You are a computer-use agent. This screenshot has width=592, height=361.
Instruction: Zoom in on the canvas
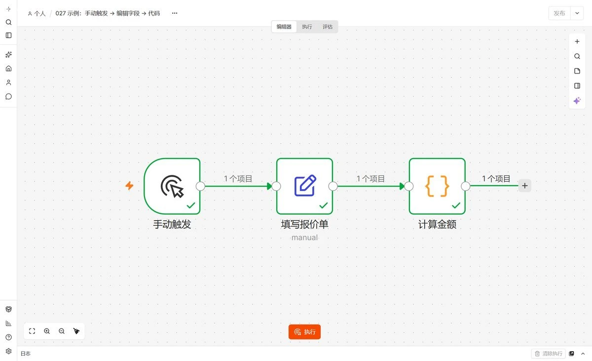pos(47,331)
